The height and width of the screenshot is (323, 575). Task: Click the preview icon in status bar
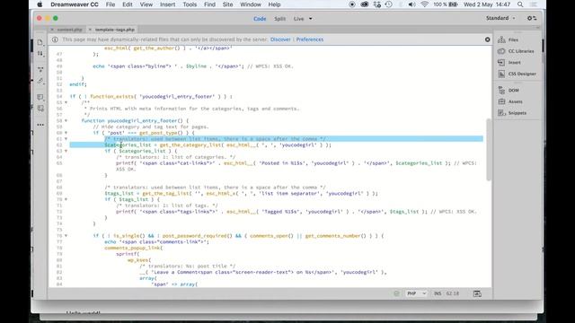477,293
